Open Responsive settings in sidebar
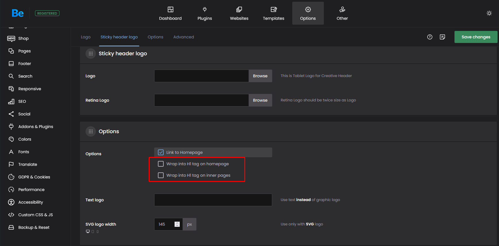Screen dimensions: 499x246 [x=30, y=89]
